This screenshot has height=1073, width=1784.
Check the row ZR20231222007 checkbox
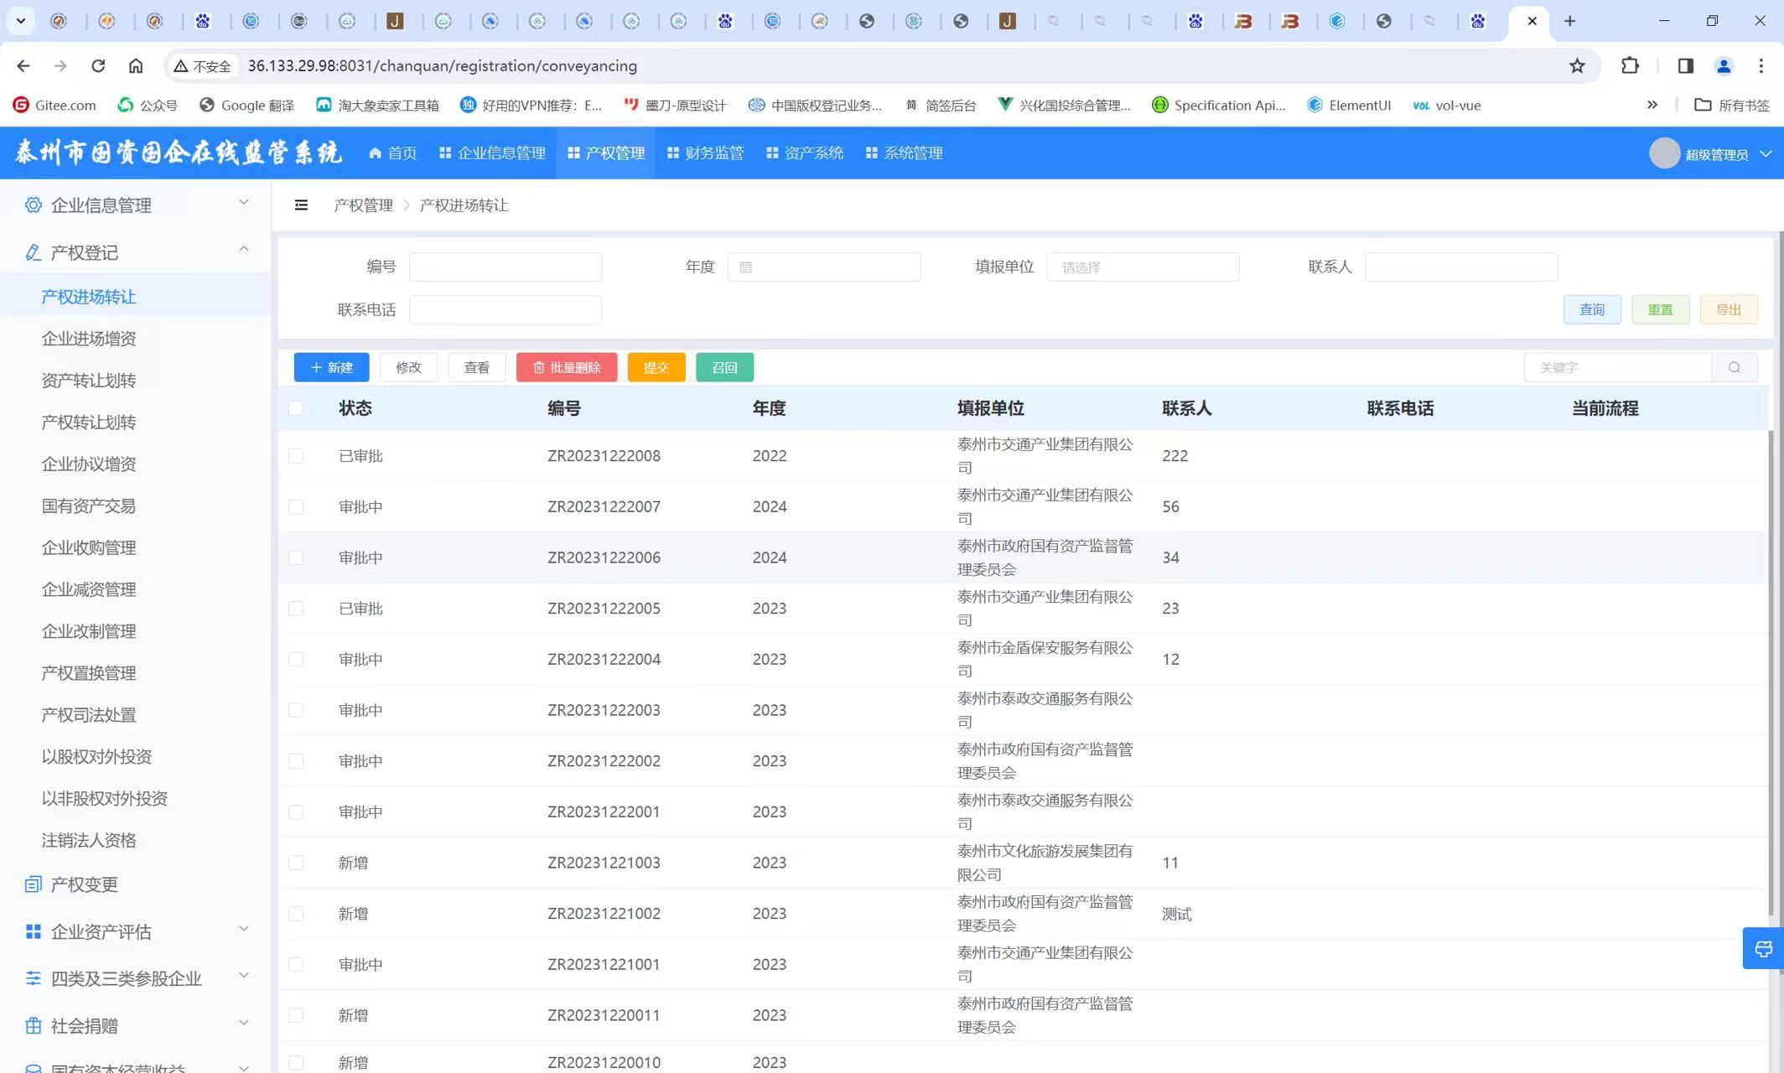tap(296, 506)
